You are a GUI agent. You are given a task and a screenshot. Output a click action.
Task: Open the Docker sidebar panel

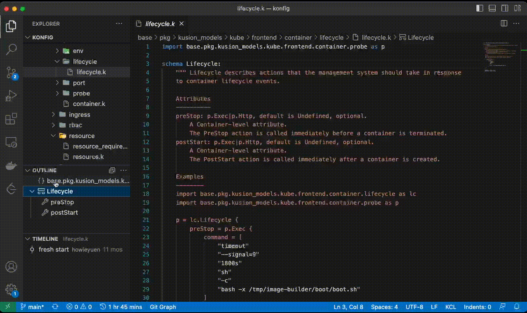coord(11,165)
